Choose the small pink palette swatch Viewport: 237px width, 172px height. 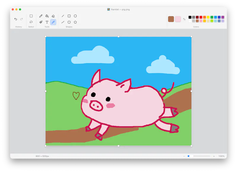click(x=201, y=21)
